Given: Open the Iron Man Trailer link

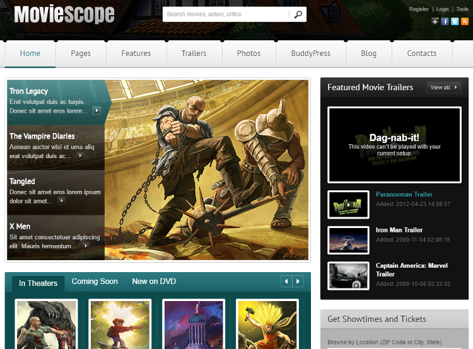Looking at the screenshot, I should [x=399, y=230].
